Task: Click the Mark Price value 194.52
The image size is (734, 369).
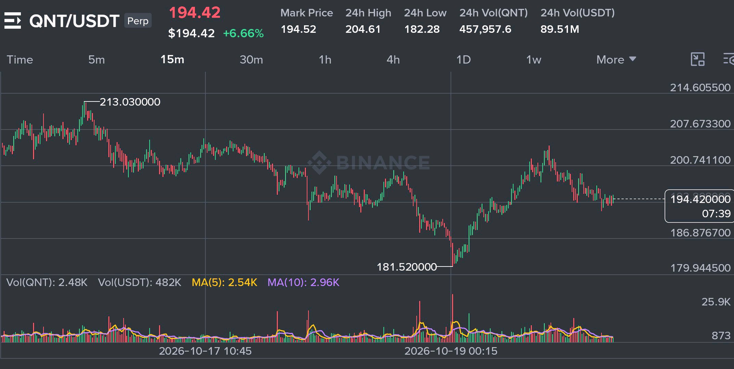Action: click(298, 29)
